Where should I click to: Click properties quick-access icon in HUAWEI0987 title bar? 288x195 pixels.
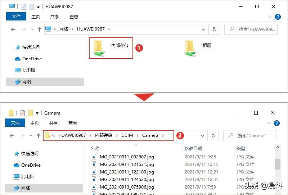(24, 7)
